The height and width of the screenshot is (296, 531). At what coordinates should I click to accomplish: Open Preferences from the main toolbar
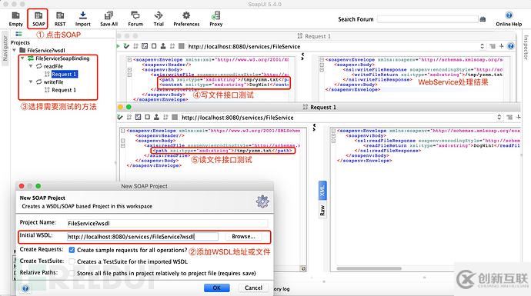click(x=186, y=19)
